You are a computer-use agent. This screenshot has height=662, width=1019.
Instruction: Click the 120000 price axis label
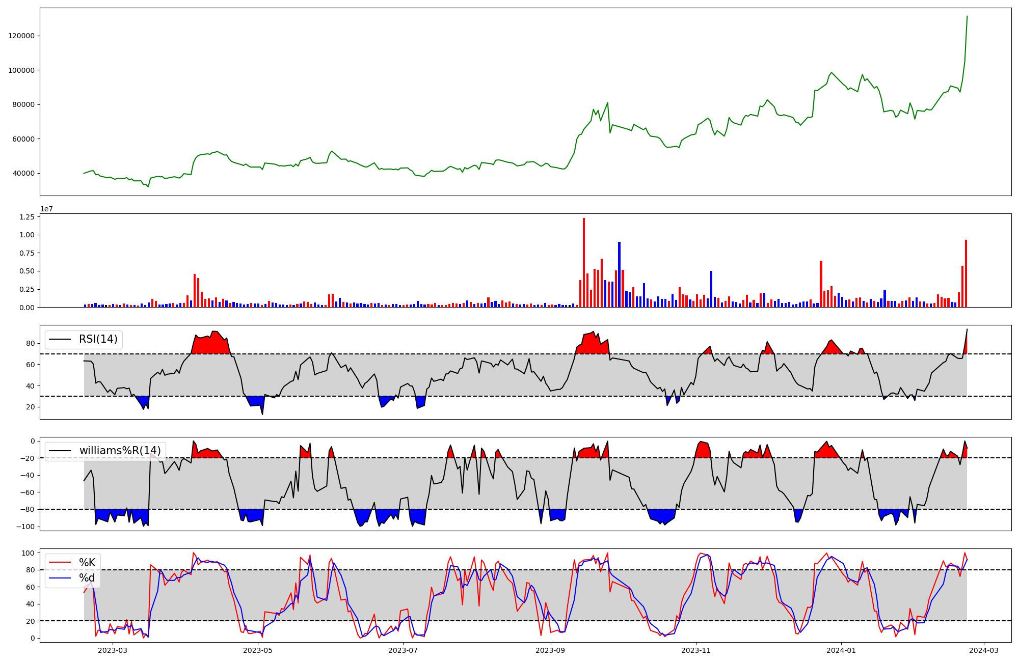pyautogui.click(x=21, y=36)
